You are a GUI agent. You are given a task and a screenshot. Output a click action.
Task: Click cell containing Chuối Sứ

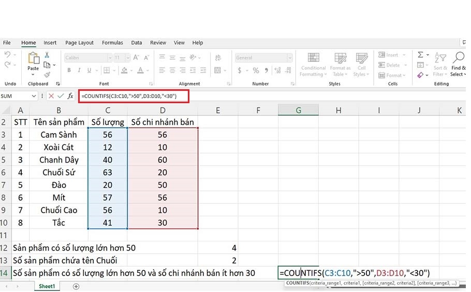[59, 172]
